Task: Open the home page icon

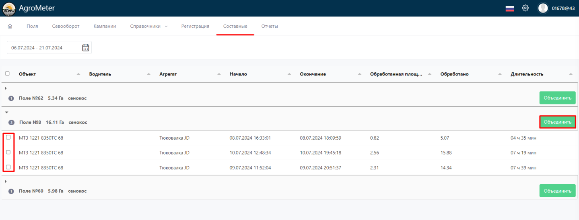Action: tap(10, 26)
